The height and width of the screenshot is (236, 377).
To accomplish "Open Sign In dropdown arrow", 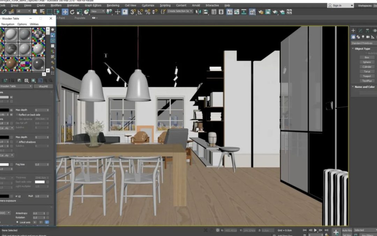I will (352, 6).
